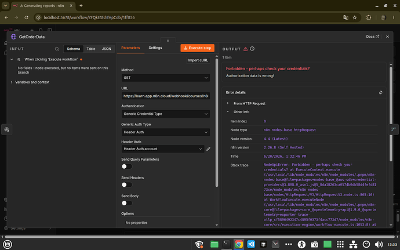The width and height of the screenshot is (400, 250).
Task: Open the tab search dropdown in Chrome
Action: [5, 6]
